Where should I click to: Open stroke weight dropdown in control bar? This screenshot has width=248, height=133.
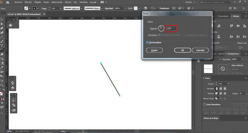[61, 8]
